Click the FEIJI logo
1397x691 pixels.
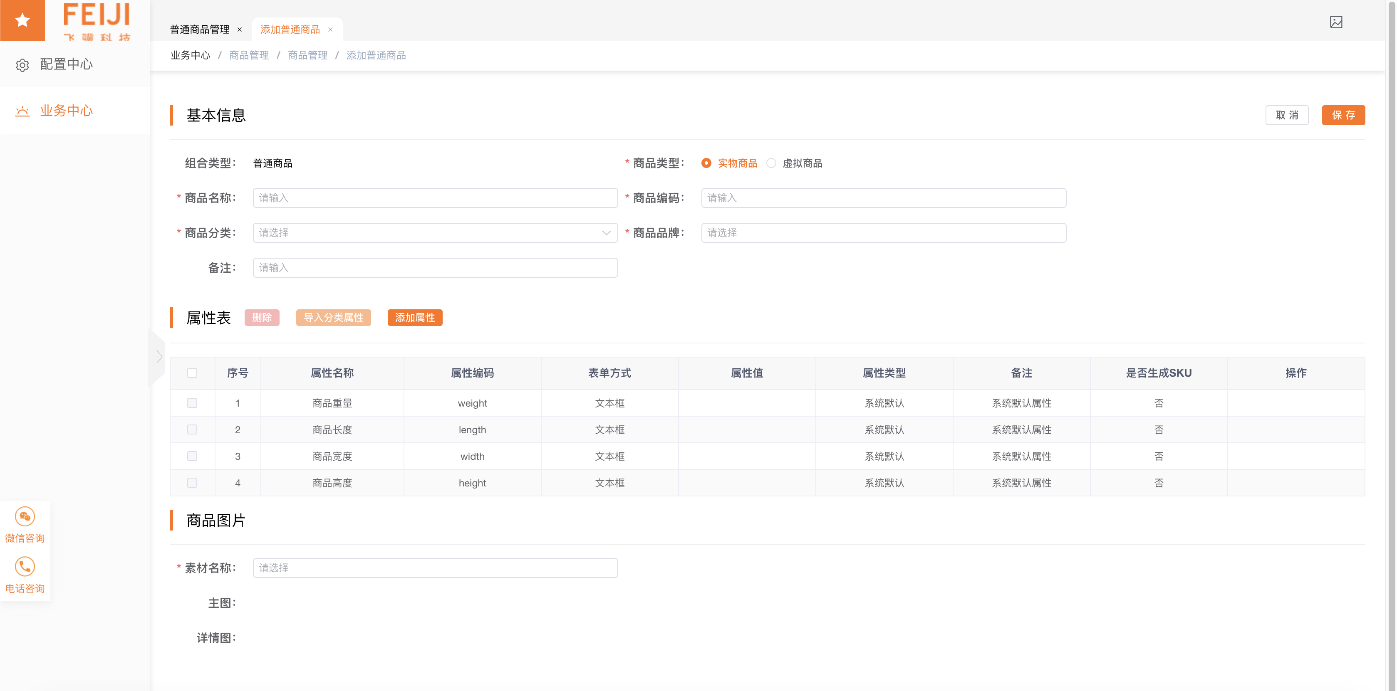(x=97, y=21)
